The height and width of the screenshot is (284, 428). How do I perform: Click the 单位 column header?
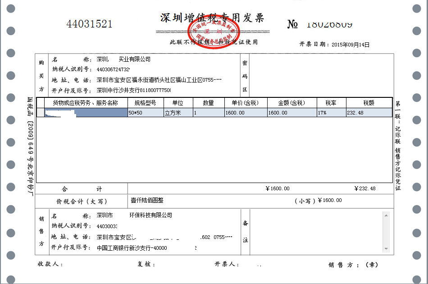pyautogui.click(x=178, y=103)
